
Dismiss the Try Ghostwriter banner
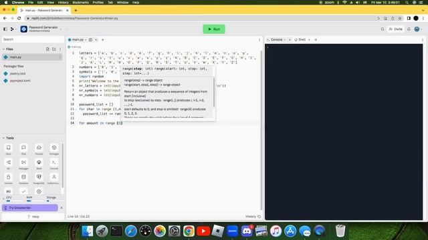pyautogui.click(x=62, y=208)
